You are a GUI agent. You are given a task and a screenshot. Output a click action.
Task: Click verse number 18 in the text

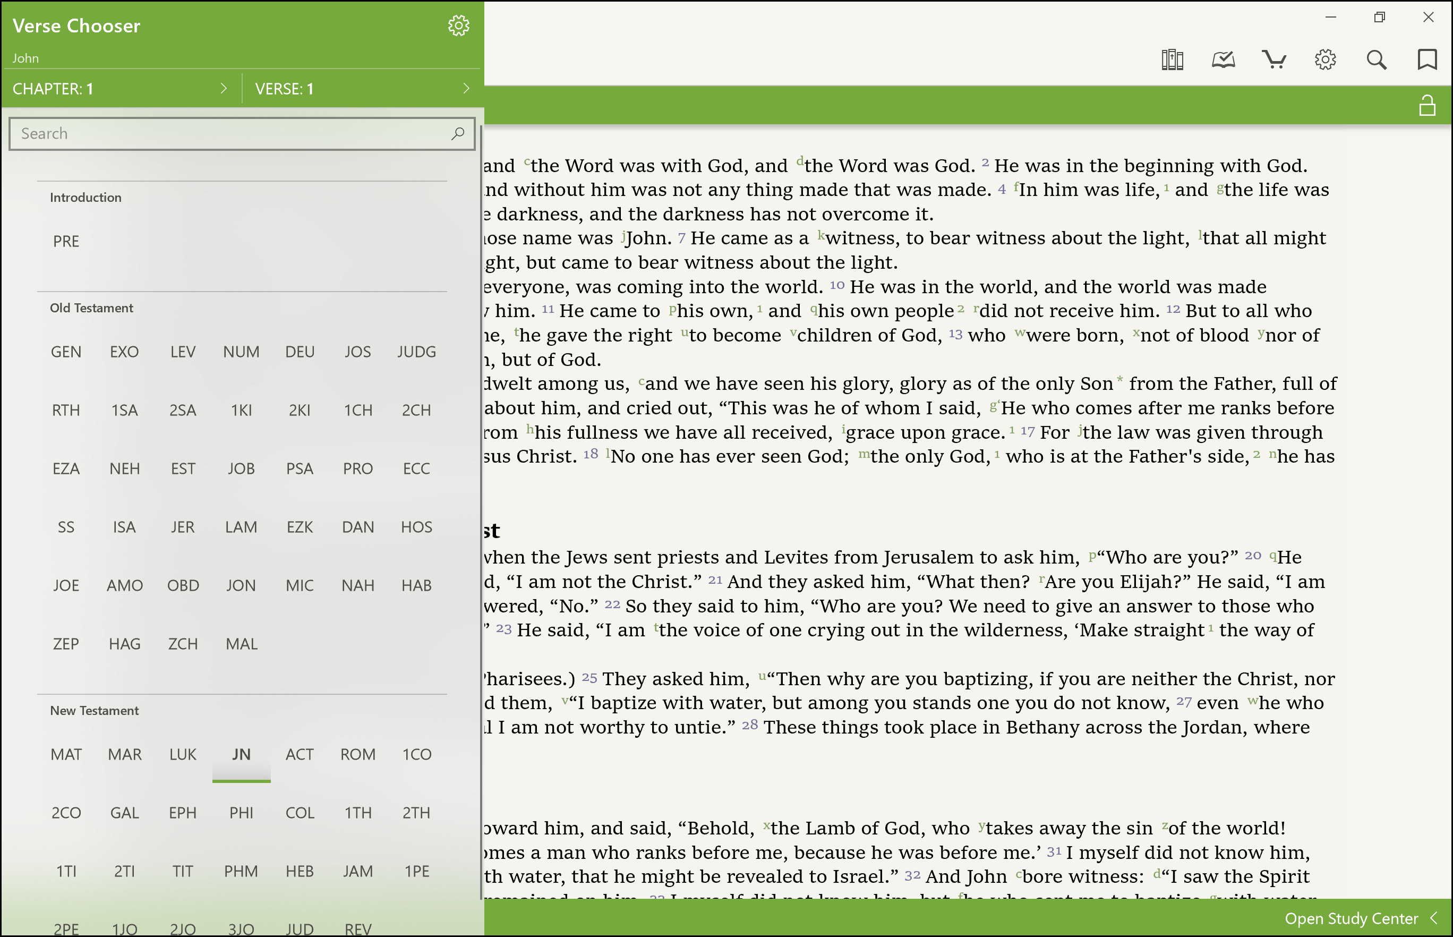pos(590,454)
